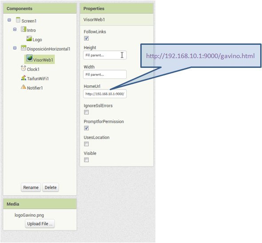
Task: Click the DisposiciónHorizontal1 layout icon
Action: (24, 48)
